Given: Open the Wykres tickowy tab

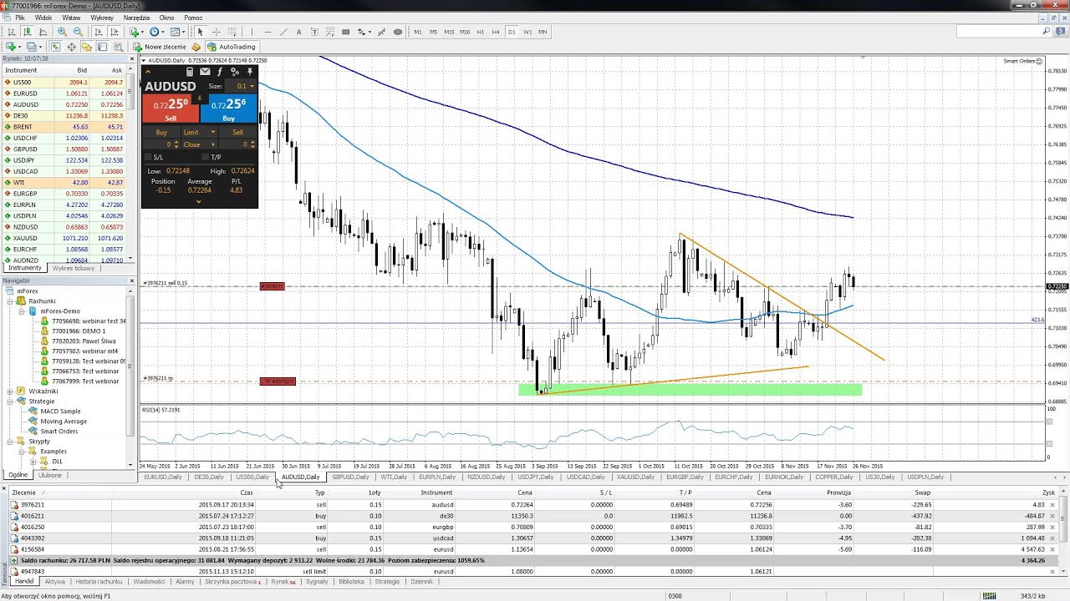Looking at the screenshot, I should click(x=74, y=268).
